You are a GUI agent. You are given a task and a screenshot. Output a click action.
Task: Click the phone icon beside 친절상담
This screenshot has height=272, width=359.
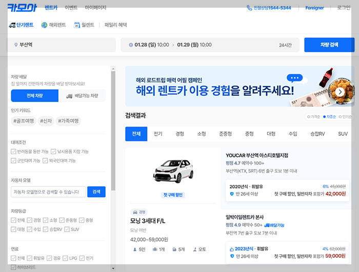[x=249, y=8]
